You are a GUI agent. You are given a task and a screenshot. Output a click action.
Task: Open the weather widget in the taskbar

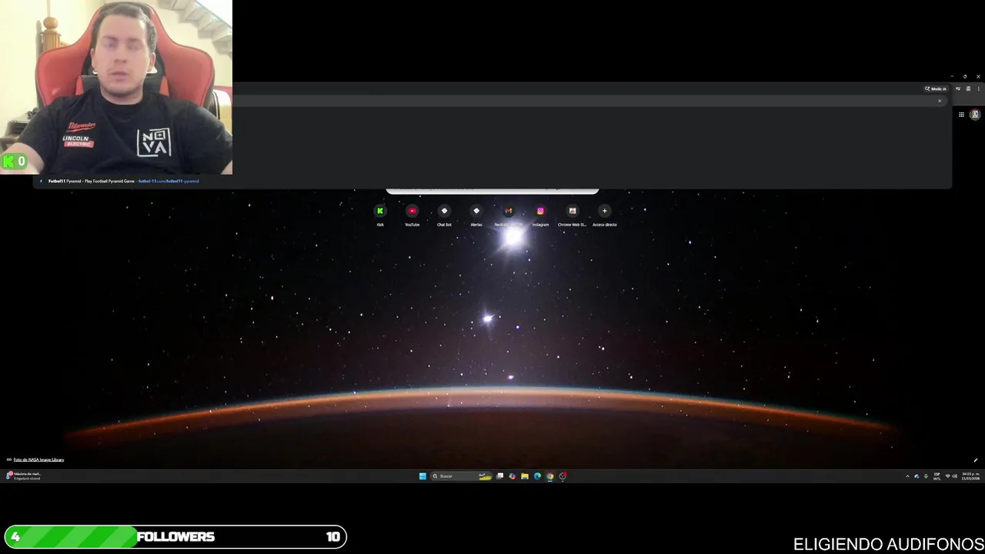click(x=23, y=476)
